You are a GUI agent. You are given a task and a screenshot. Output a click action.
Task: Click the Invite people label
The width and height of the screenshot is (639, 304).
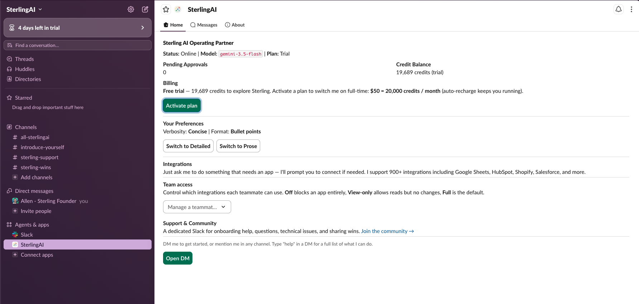coord(36,211)
